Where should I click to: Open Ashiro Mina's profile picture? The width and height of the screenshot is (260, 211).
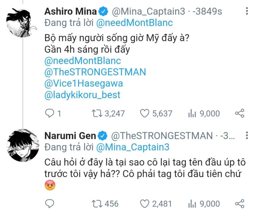[21, 23]
